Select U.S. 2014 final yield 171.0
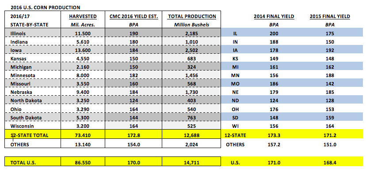Image resolution: width=366 pixels, height=171 pixels. tap(274, 163)
